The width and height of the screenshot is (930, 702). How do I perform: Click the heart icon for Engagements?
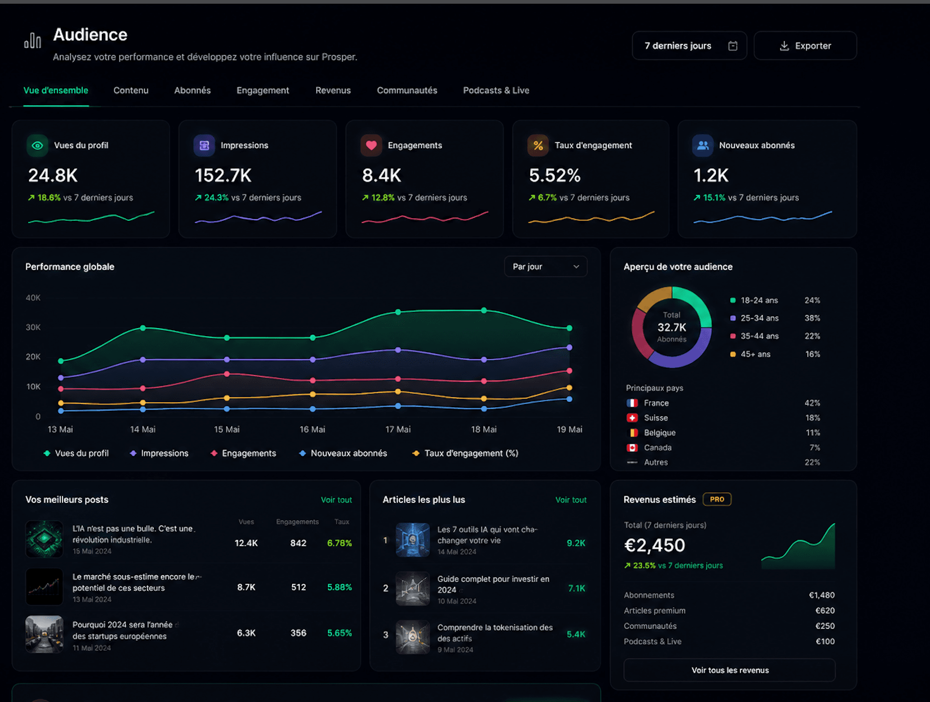[x=371, y=146]
